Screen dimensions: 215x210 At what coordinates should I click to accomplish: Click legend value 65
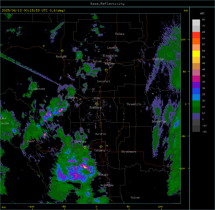coord(204,32)
